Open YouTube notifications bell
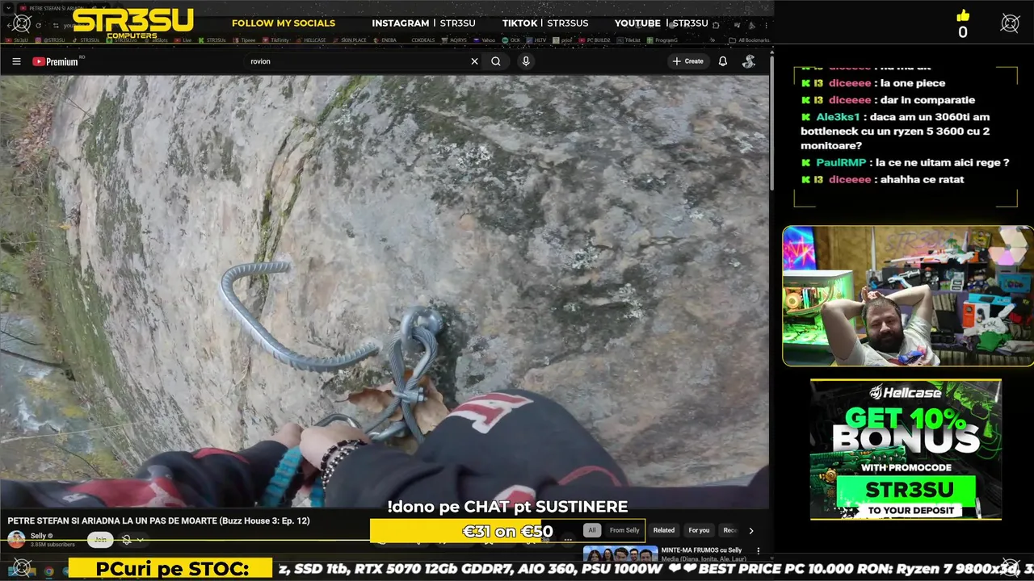Image resolution: width=1034 pixels, height=581 pixels. coord(723,61)
